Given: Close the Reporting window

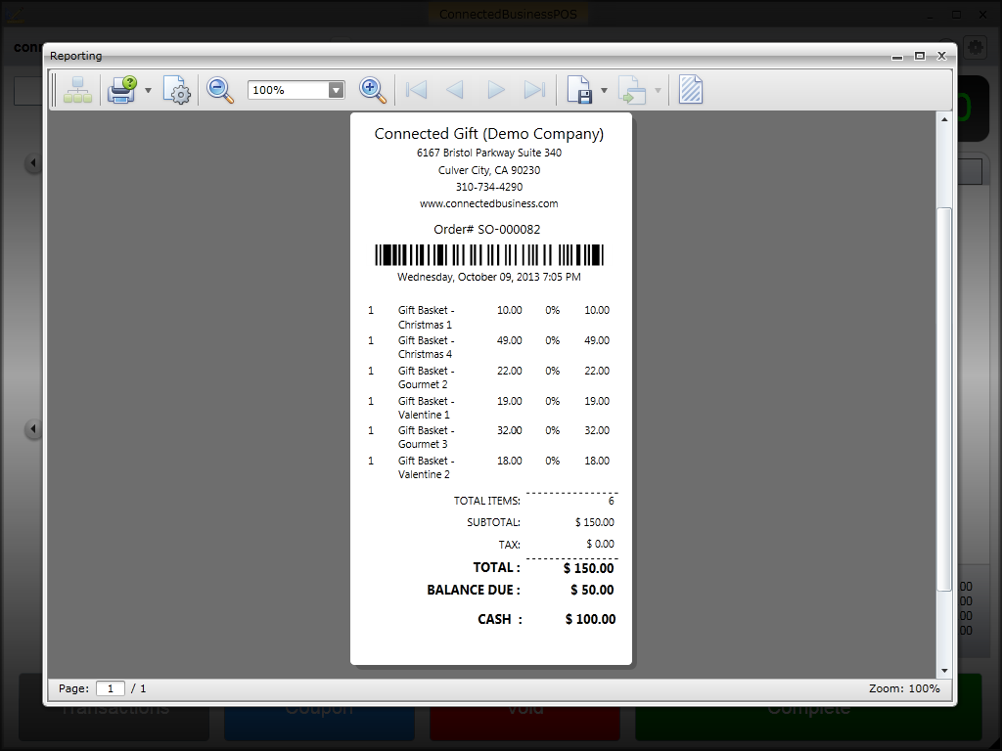Looking at the screenshot, I should coord(941,56).
